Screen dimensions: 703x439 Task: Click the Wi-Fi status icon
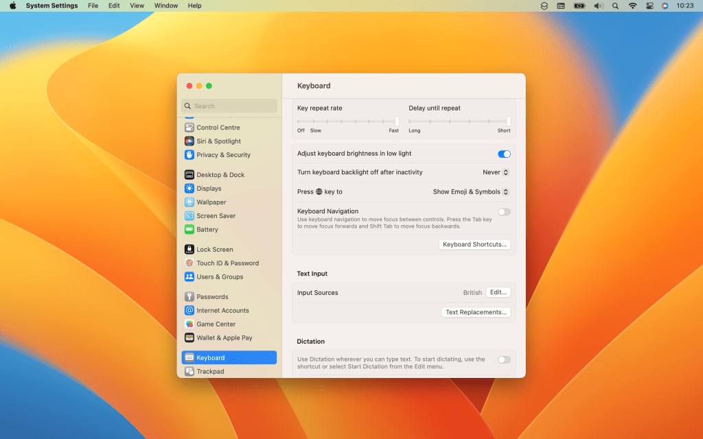point(632,5)
